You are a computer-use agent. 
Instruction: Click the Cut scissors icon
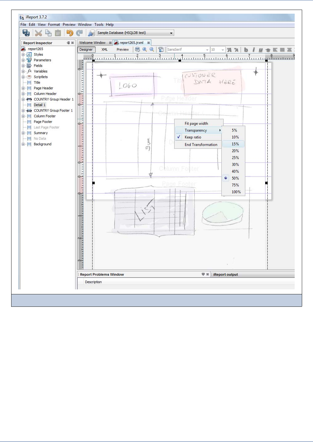pos(39,33)
